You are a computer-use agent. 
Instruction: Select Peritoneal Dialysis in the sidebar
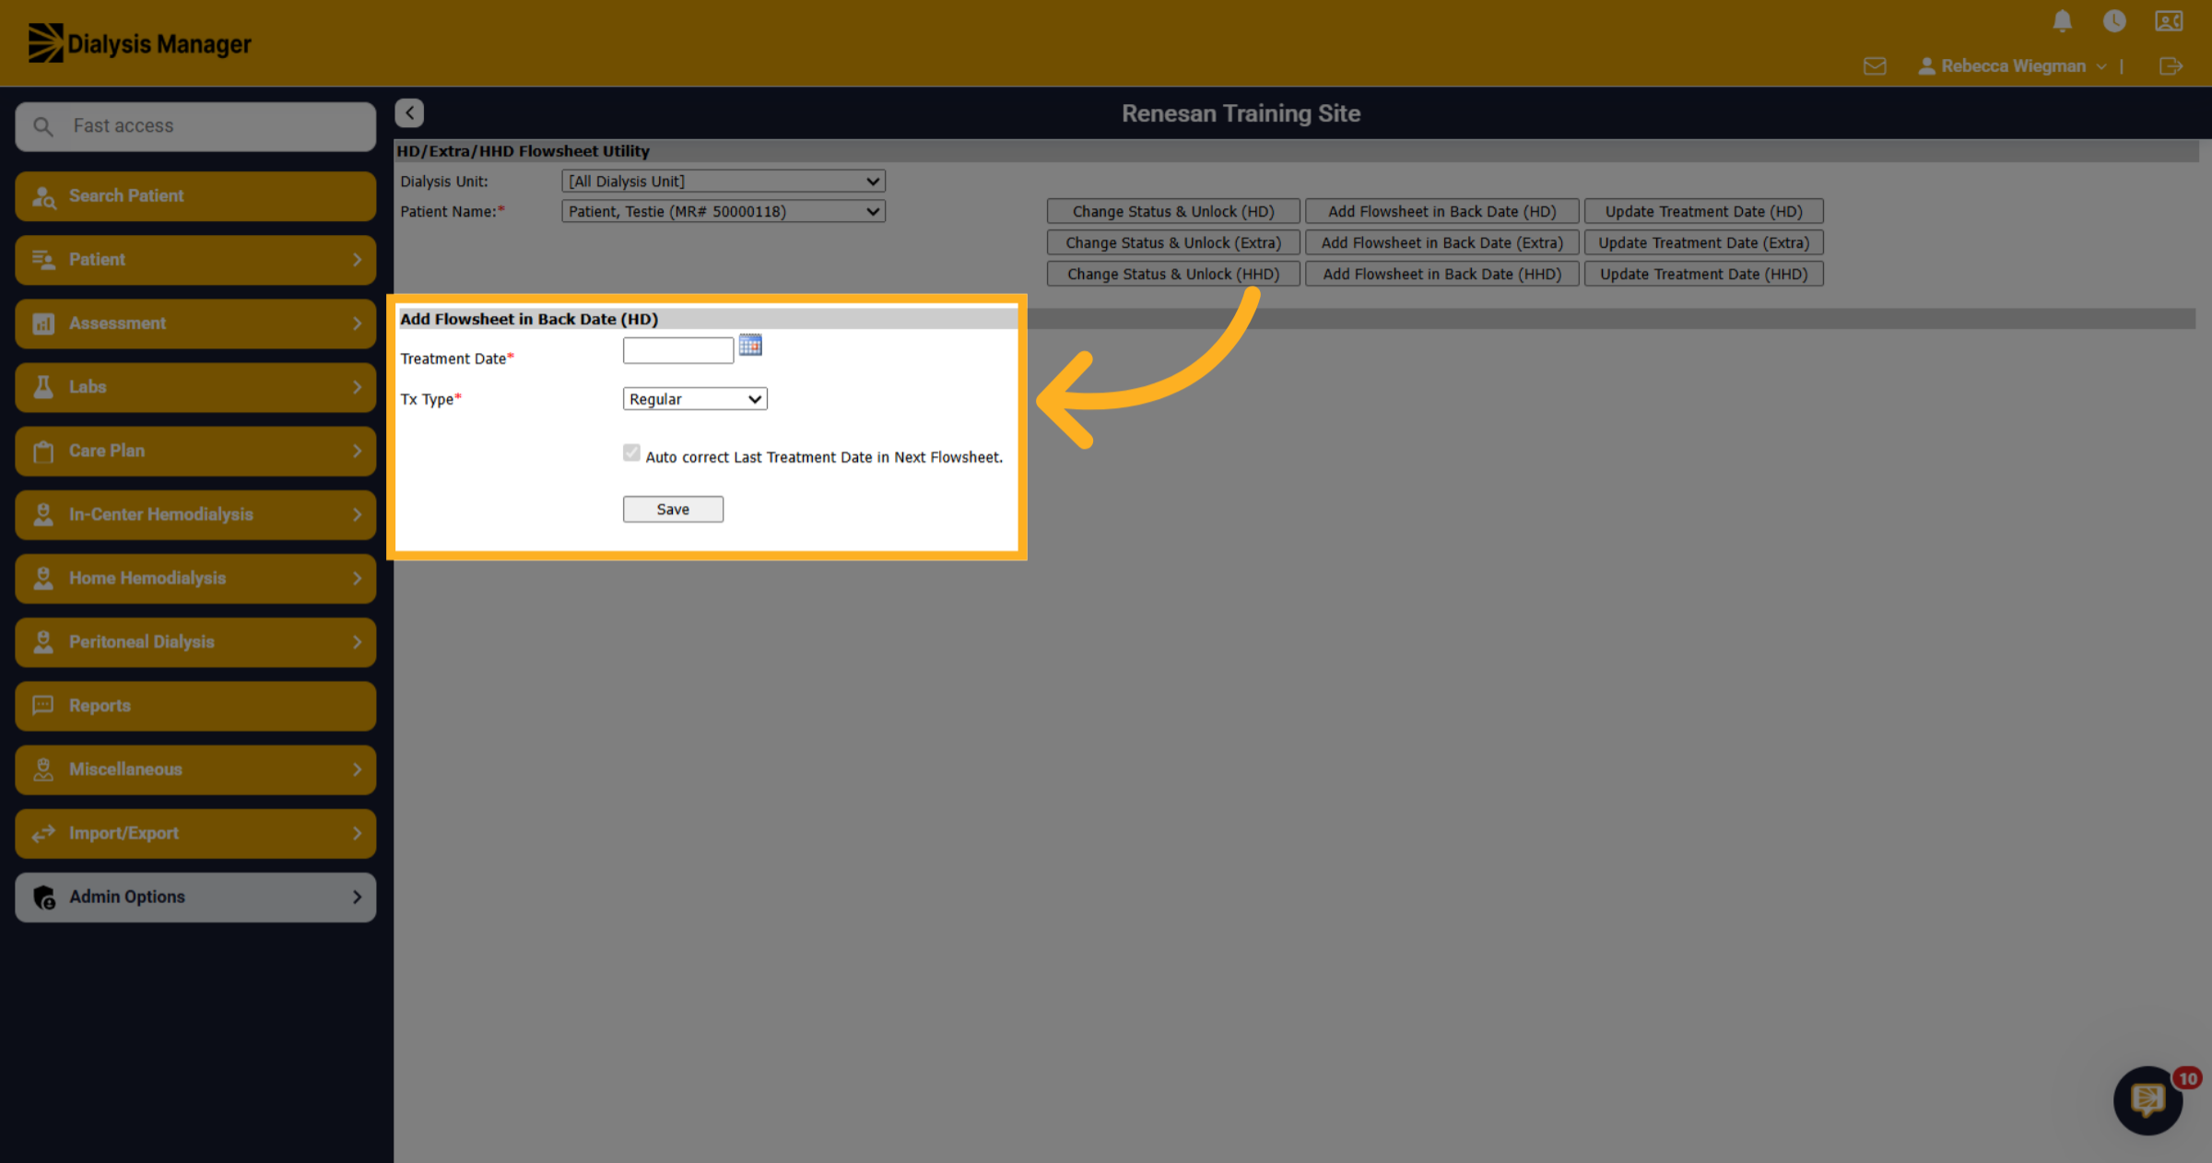pos(195,641)
